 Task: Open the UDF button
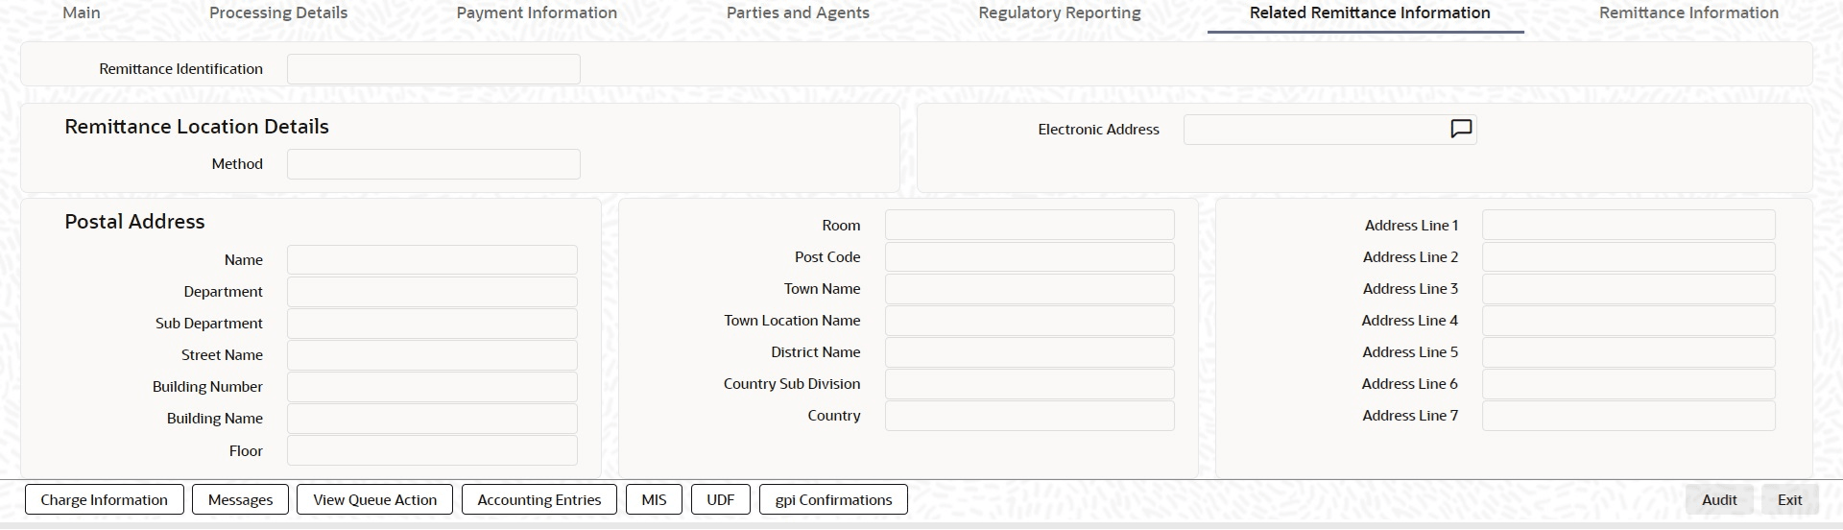pyautogui.click(x=720, y=500)
